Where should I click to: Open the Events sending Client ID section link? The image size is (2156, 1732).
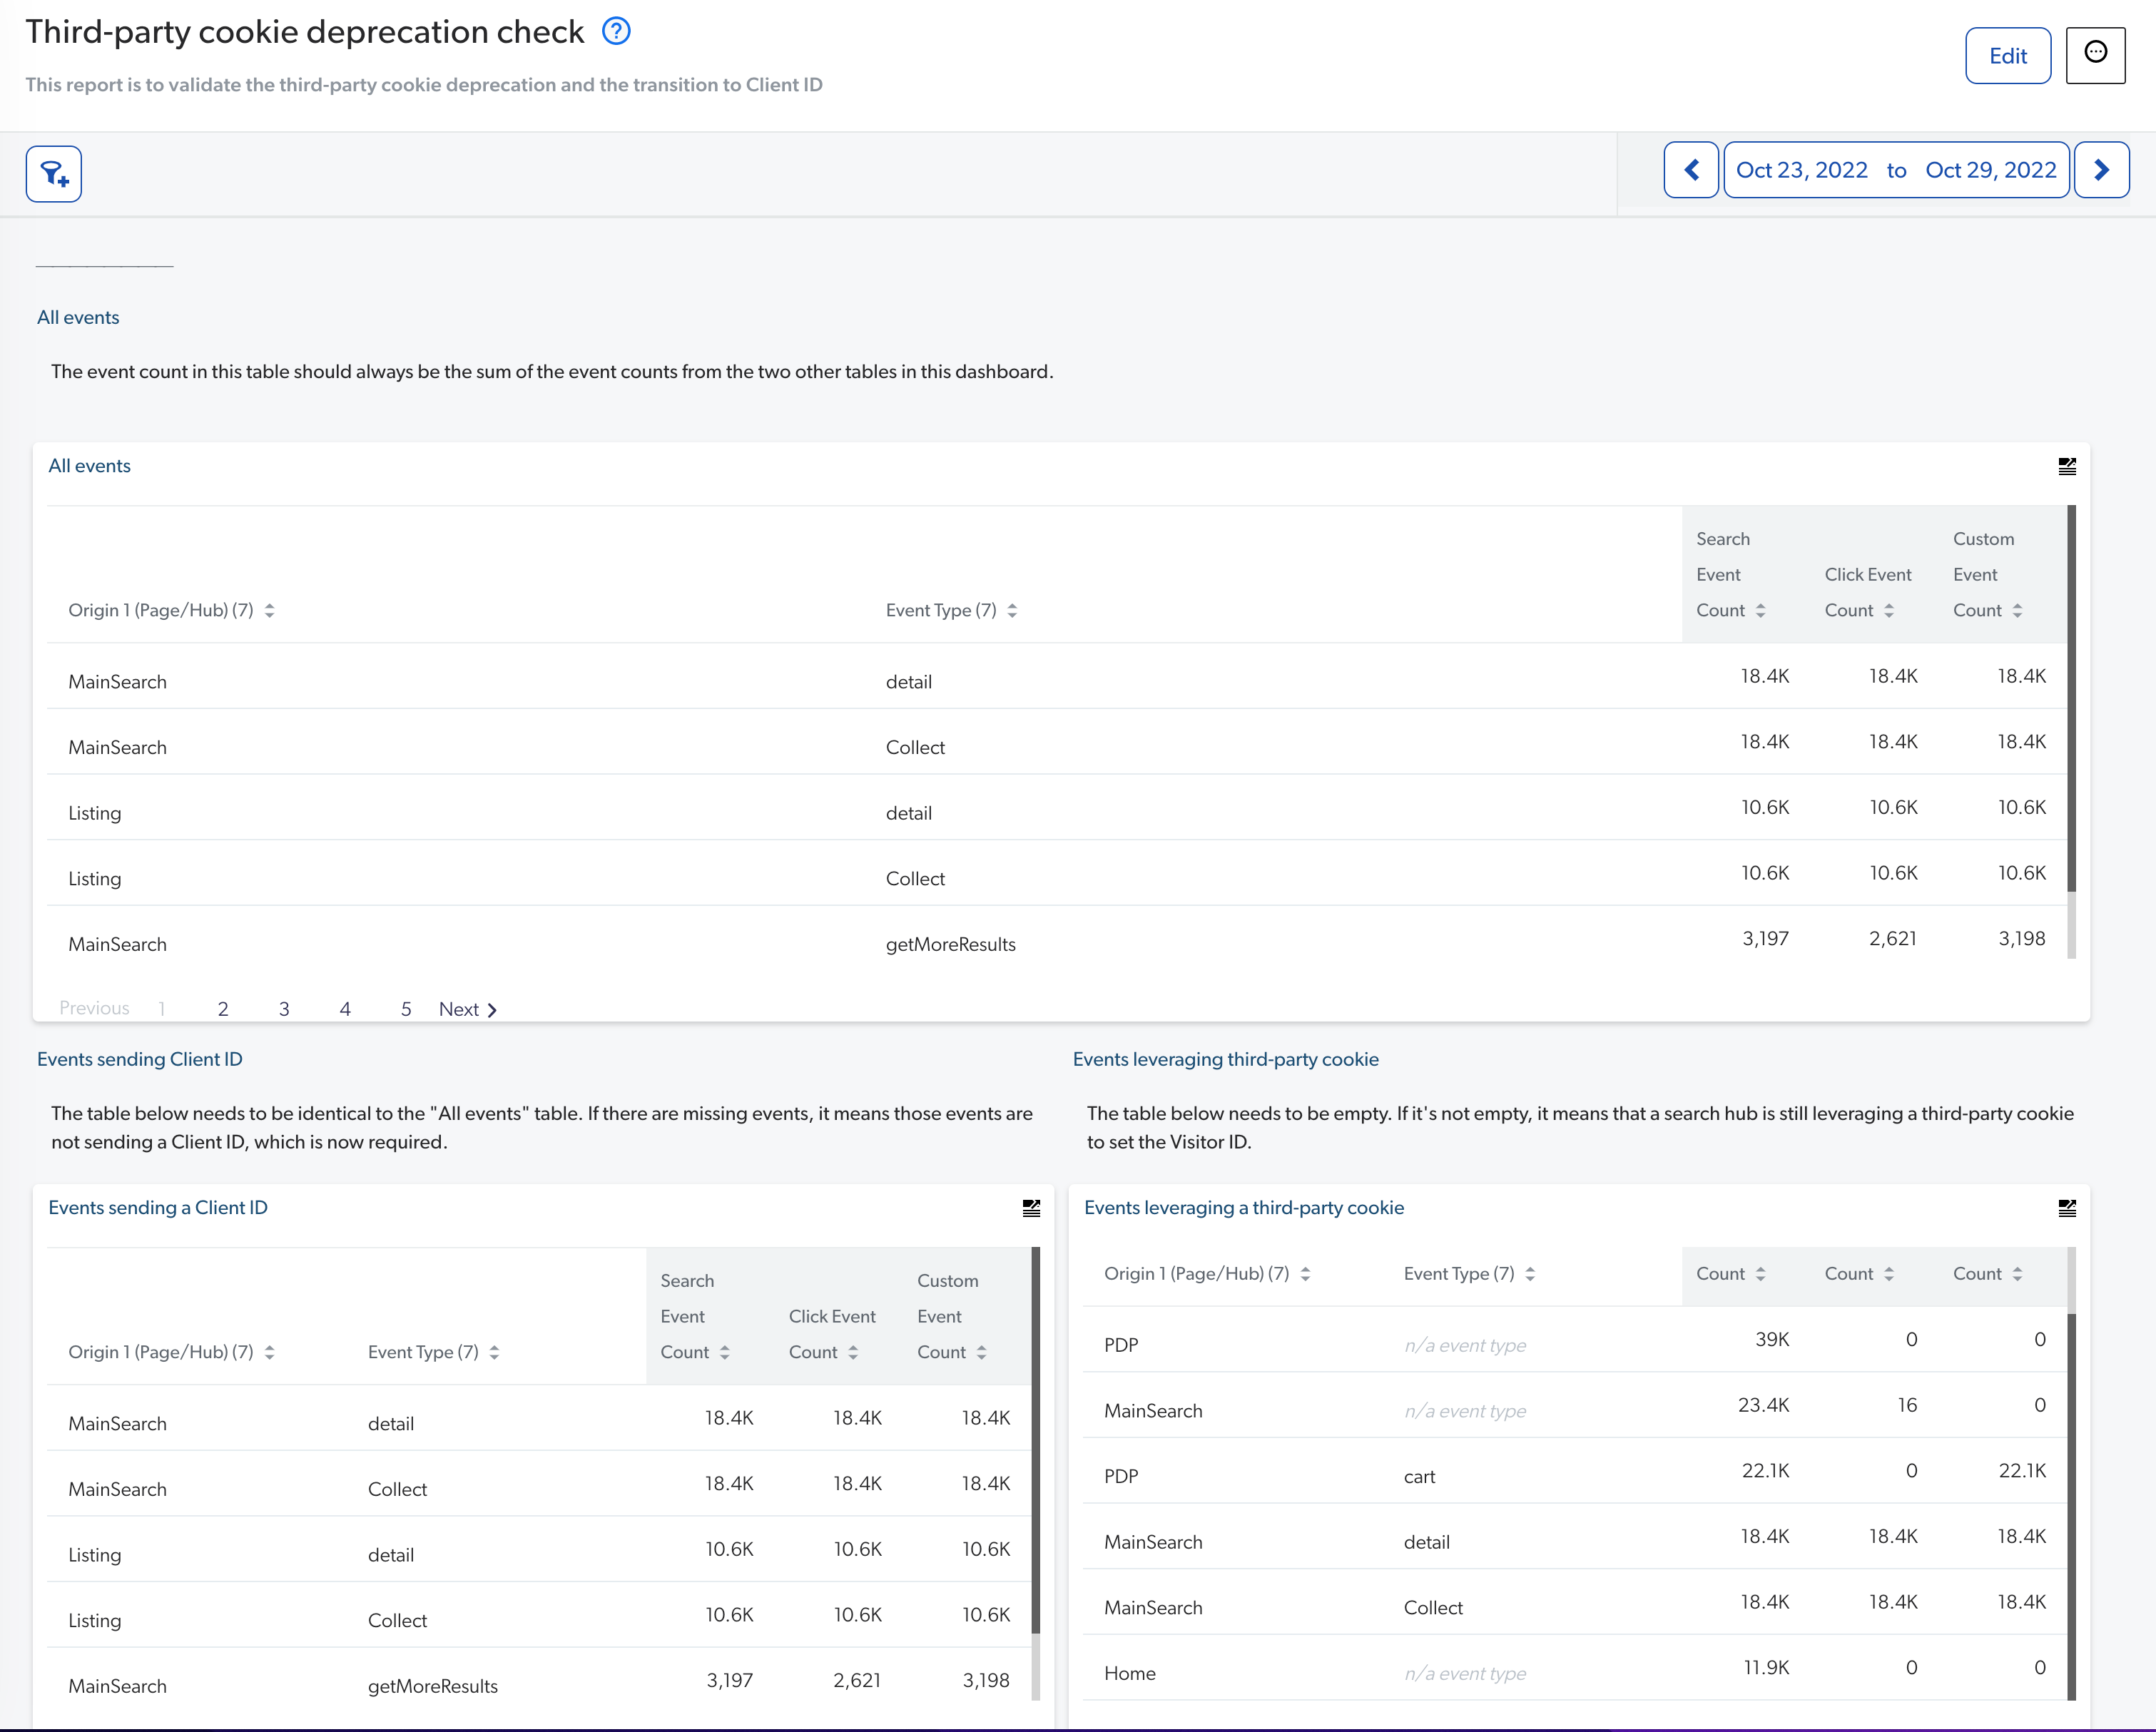pos(140,1059)
